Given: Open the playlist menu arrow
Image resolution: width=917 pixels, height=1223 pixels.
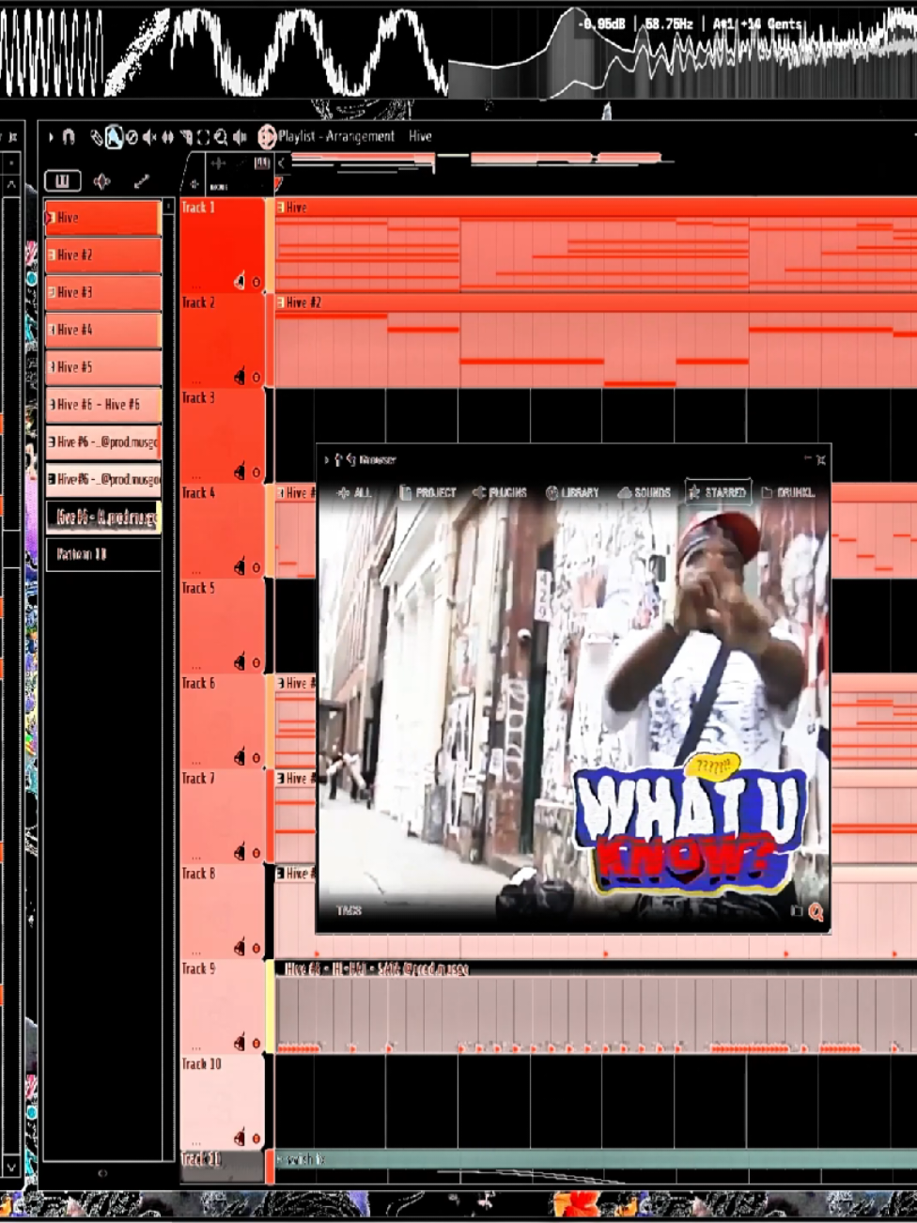Looking at the screenshot, I should 51,137.
